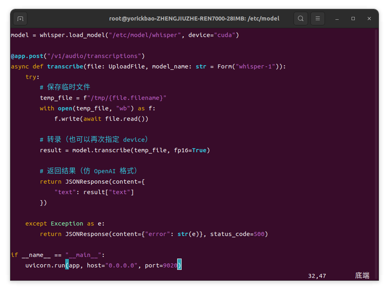The image size is (389, 292).
Task: Click the temp_file assignment line
Action: (x=103, y=98)
